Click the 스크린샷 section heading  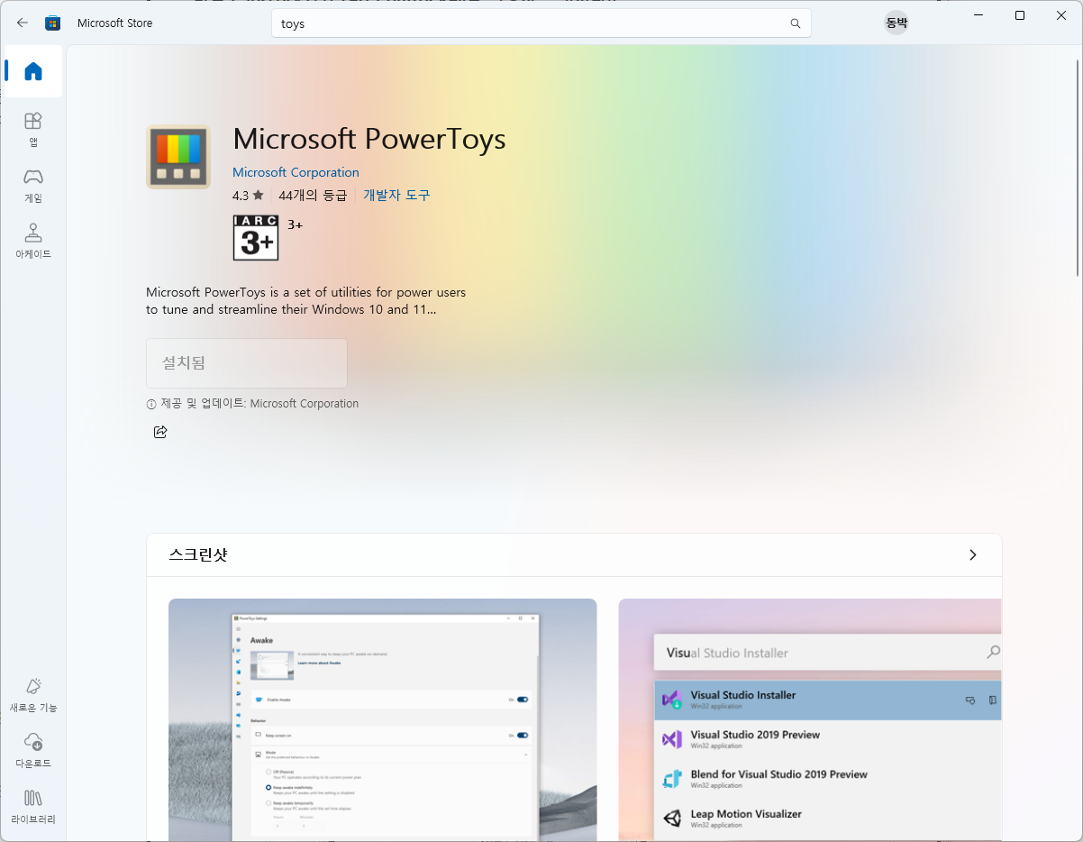tap(198, 555)
